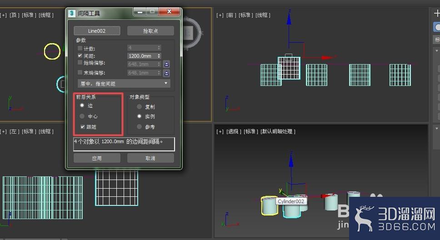Click the 计数 value field

coord(142,48)
